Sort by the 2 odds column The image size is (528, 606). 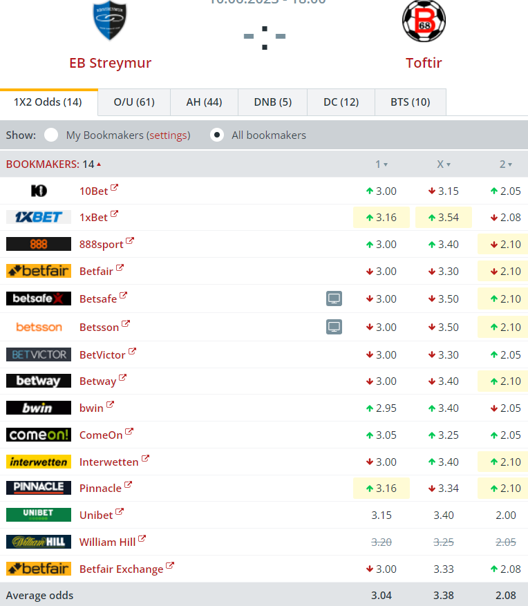click(506, 164)
